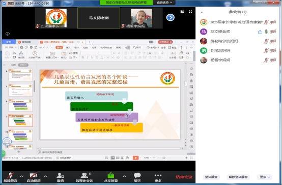Open 查看选项 view options dropdown
The image size is (282, 185).
coord(164,3)
